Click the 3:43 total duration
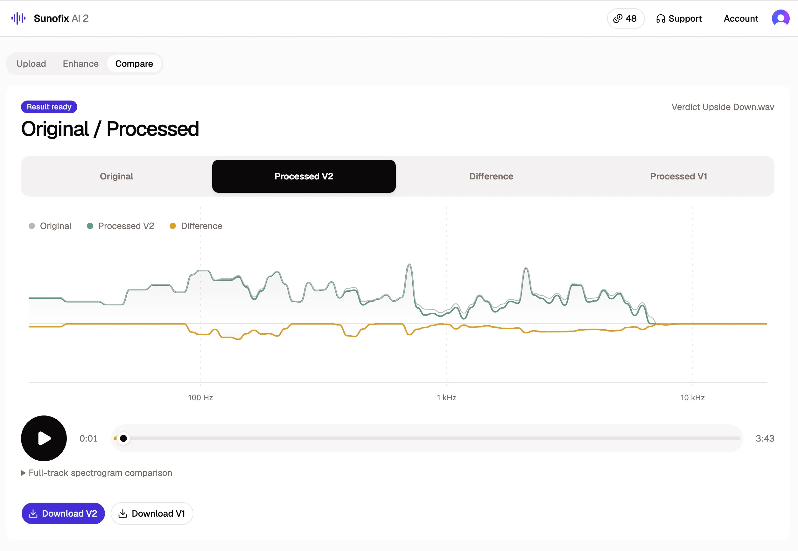The width and height of the screenshot is (798, 551). 765,438
